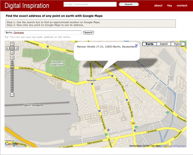Viewport: 193px width, 155px height.
Task: Pan the map down with arrow
Action: 12,53
